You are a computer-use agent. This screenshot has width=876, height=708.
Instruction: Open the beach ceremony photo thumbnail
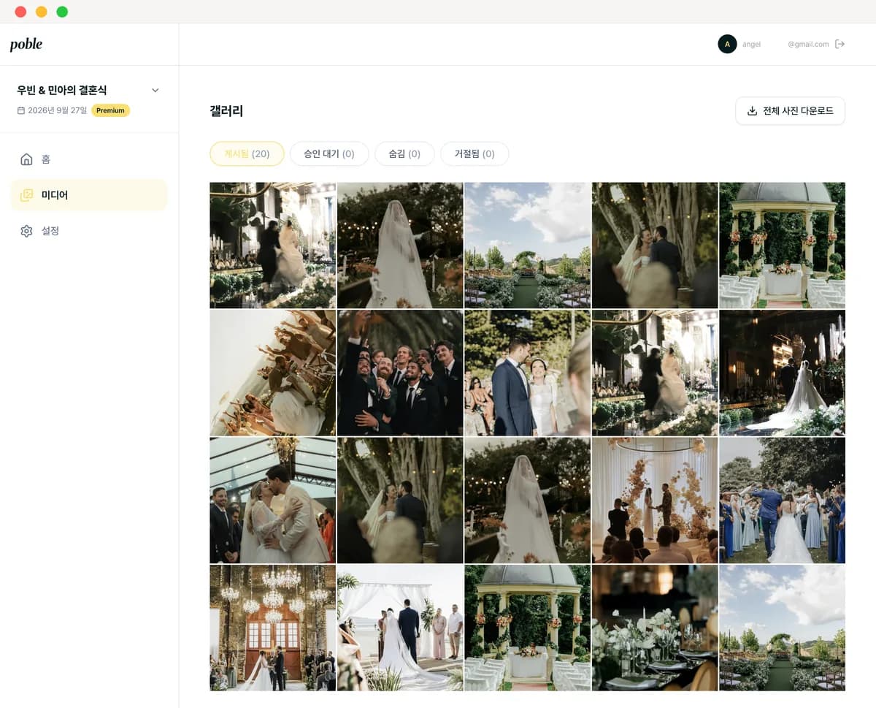click(x=400, y=628)
